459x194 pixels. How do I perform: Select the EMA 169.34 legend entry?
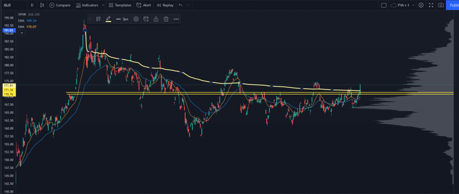click(x=27, y=21)
